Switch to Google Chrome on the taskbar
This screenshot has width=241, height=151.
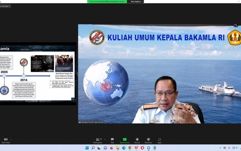(130, 148)
